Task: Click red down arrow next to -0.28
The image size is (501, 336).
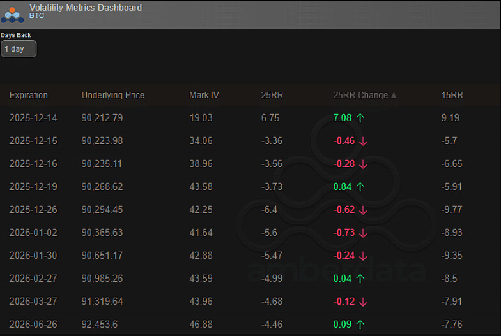Action: tap(363, 164)
